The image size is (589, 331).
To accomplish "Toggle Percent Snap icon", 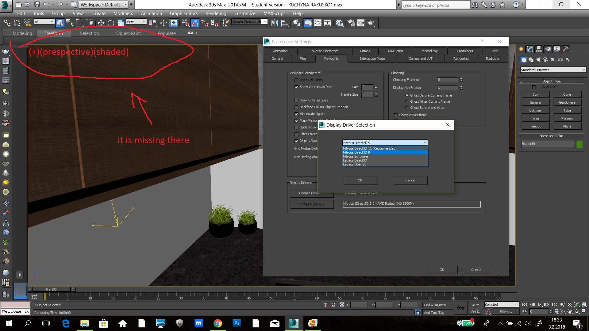I will click(205, 23).
